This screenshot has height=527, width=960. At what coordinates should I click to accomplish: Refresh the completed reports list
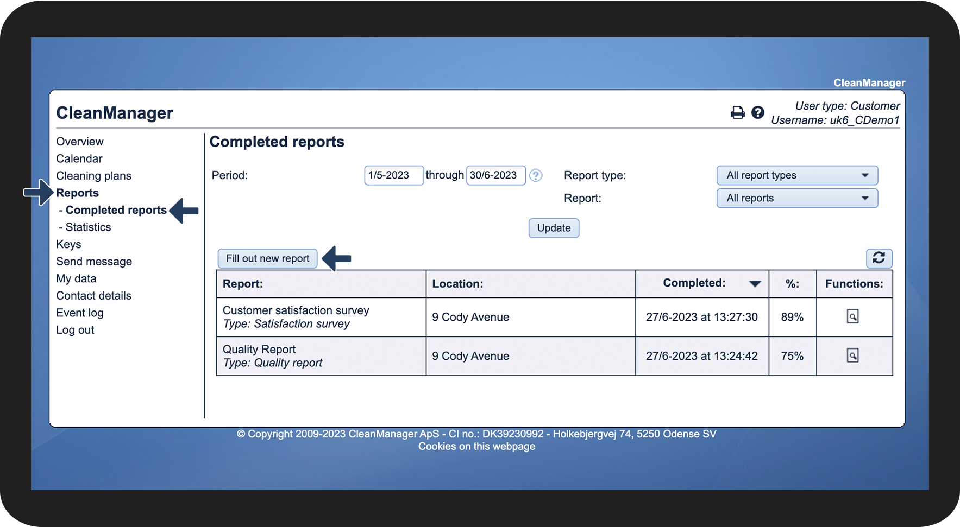click(879, 258)
